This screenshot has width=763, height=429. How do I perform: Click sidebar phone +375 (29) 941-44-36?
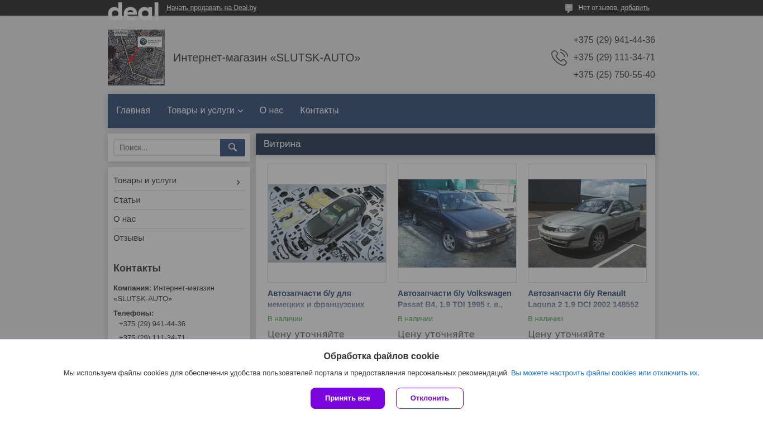pos(152,324)
